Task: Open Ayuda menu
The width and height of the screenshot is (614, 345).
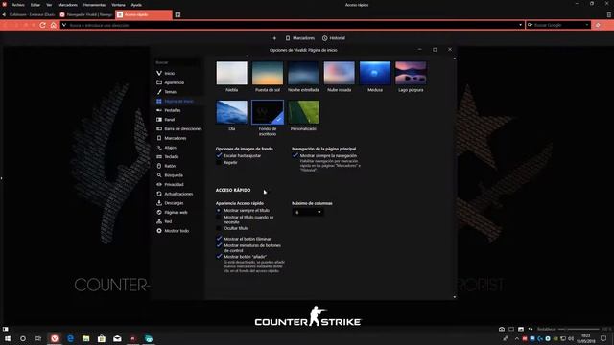Action: 136,5
